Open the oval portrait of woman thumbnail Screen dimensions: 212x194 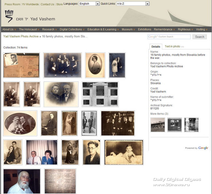[x=95, y=65]
